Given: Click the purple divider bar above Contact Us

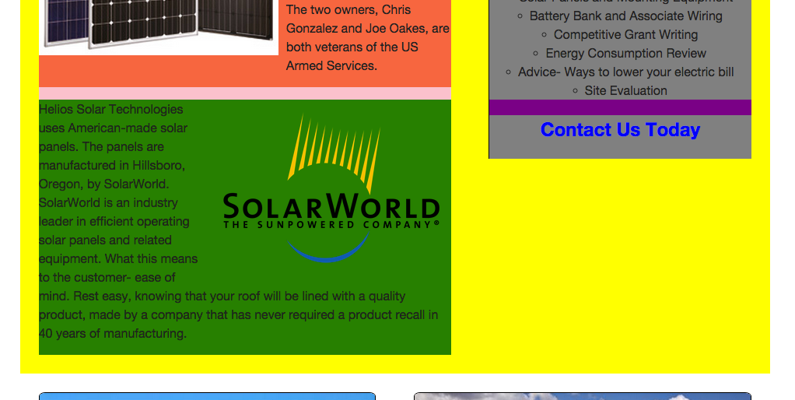Looking at the screenshot, I should click(x=620, y=107).
